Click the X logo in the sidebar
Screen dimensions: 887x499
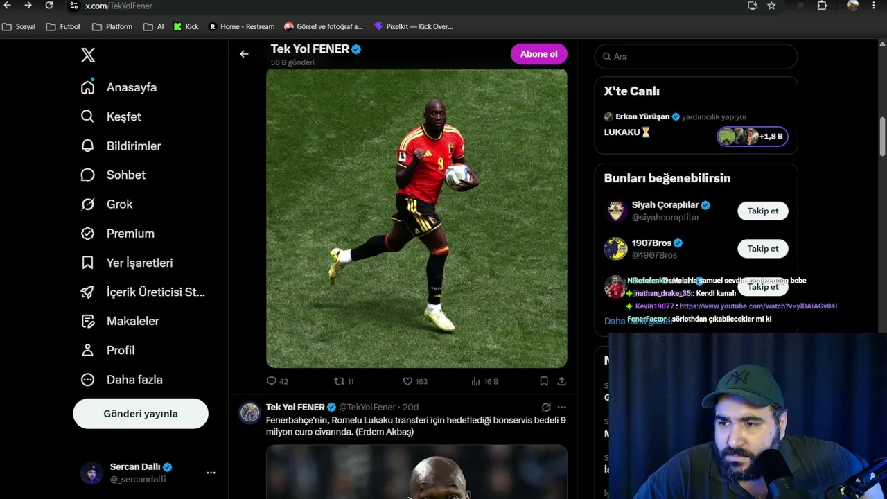coord(88,55)
